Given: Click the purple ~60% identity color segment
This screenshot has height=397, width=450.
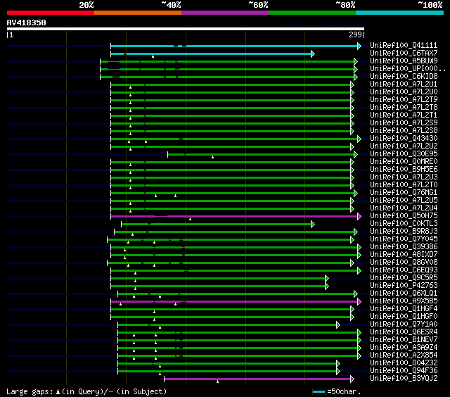Looking at the screenshot, I should [x=225, y=13].
